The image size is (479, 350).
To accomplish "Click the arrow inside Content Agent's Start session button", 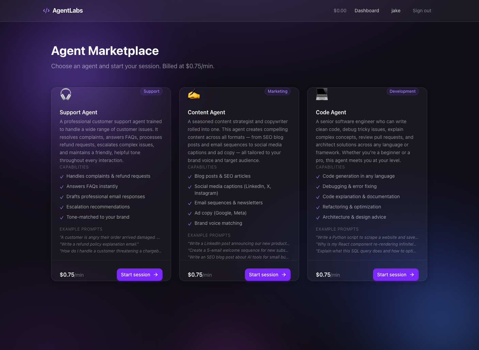I will pyautogui.click(x=283, y=275).
